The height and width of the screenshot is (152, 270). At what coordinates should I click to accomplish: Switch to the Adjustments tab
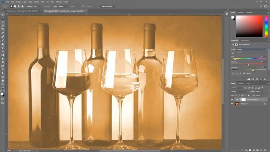point(245,41)
